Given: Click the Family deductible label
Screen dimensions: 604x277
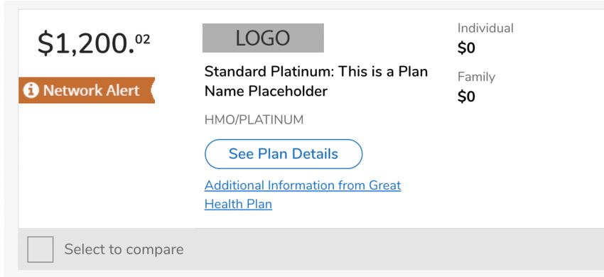Looking at the screenshot, I should click(x=476, y=77).
